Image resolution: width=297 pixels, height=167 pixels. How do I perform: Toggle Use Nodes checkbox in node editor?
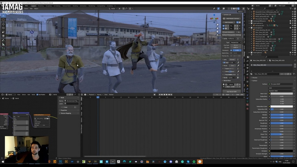37,95
